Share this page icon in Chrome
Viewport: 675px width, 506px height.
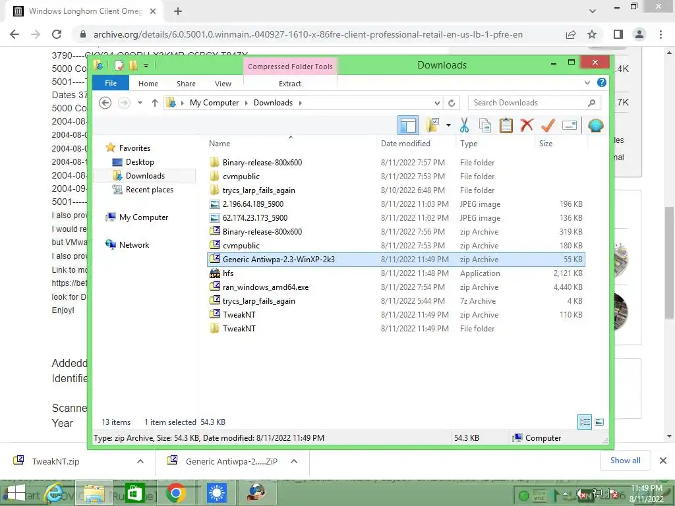tap(571, 34)
